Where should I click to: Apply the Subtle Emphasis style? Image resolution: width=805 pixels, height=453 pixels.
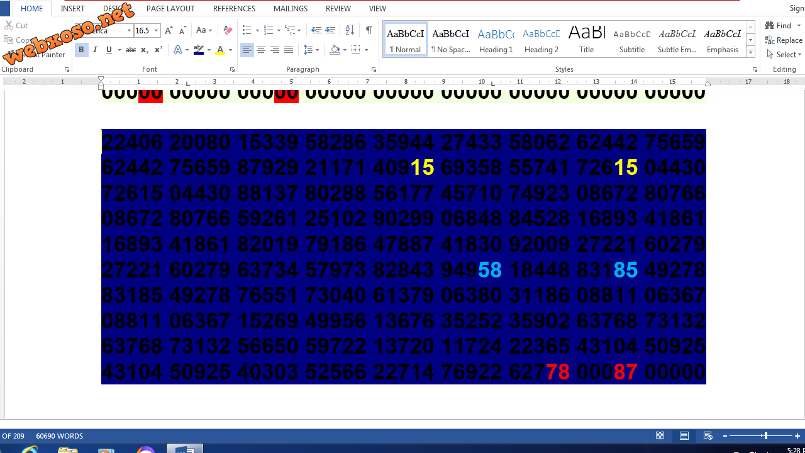tap(677, 40)
